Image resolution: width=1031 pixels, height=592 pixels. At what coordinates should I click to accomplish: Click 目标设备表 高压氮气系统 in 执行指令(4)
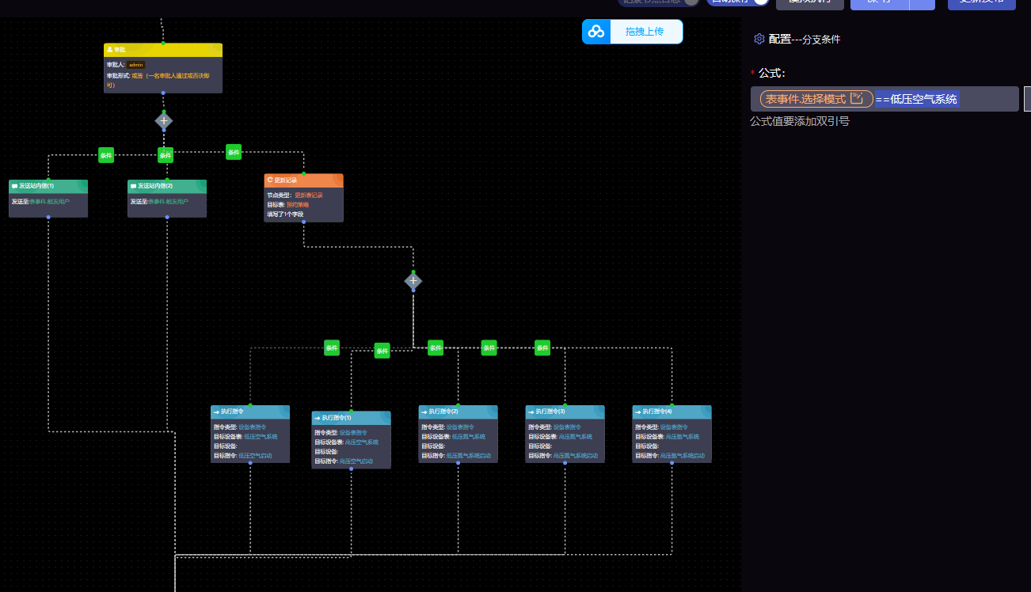pos(667,437)
